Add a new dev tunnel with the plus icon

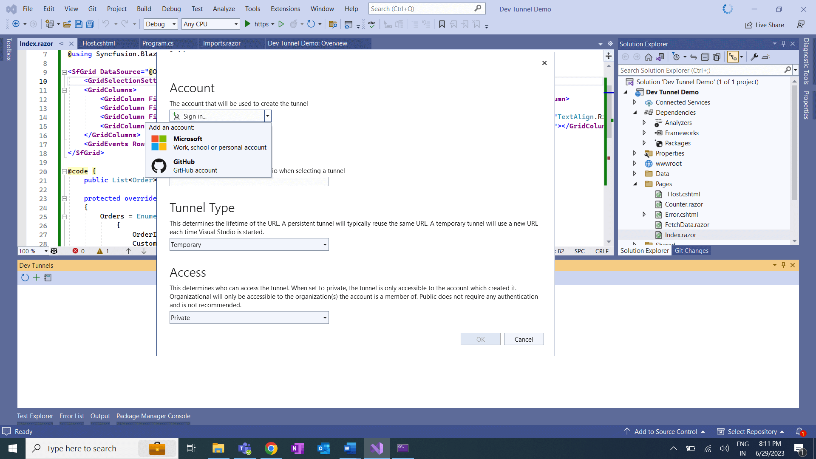36,278
